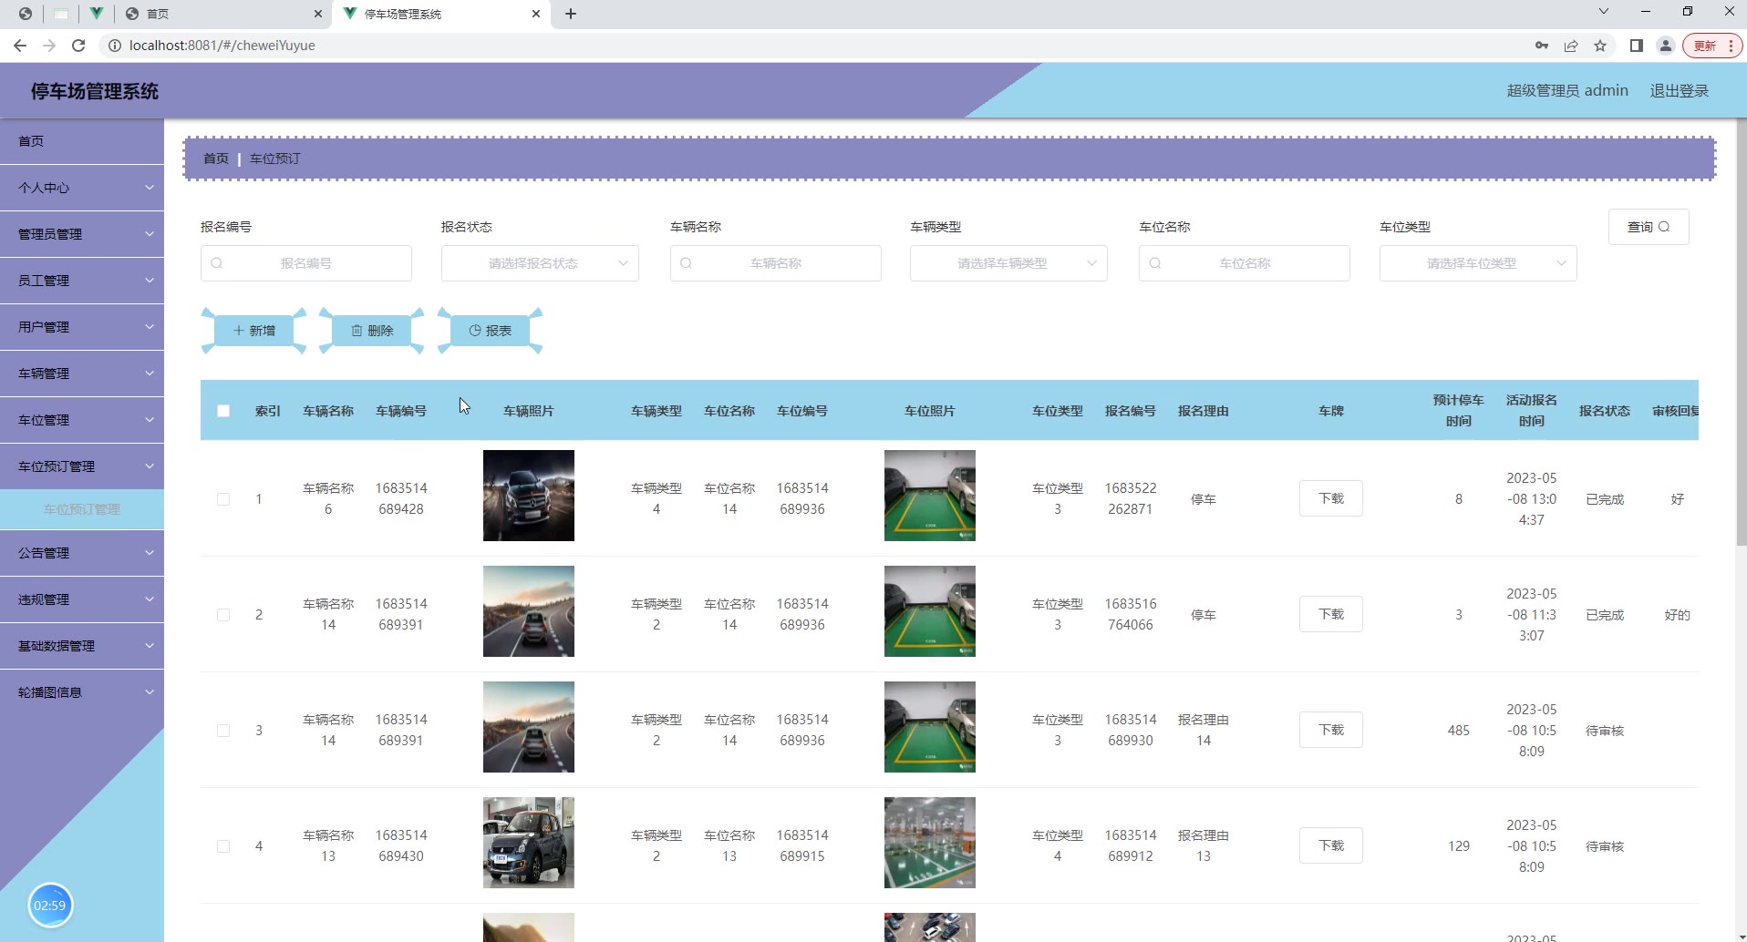Click 报名状态 column header
The width and height of the screenshot is (1747, 942).
tap(1605, 411)
